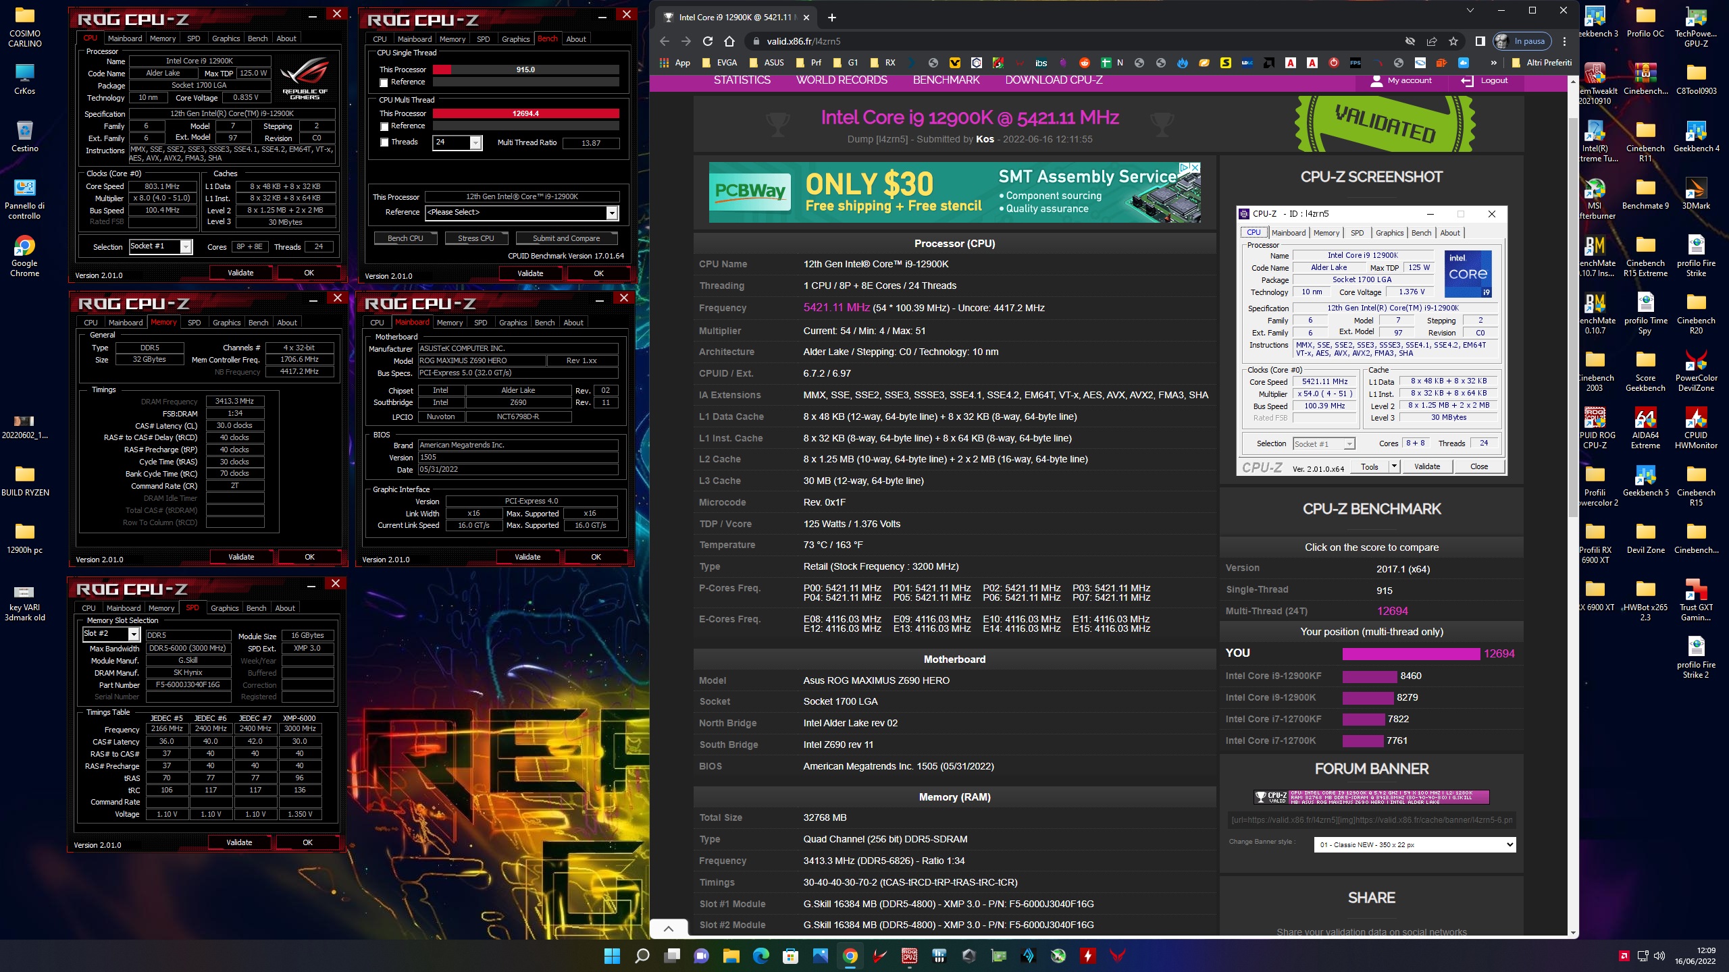The height and width of the screenshot is (972, 1729).
Task: Open Pannello di controllo desktop icon
Action: tap(24, 199)
